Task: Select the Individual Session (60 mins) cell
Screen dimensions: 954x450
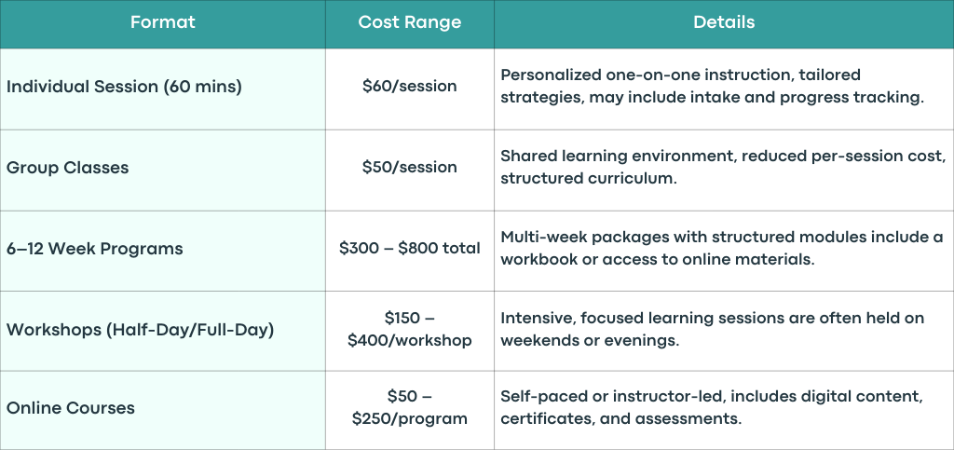Action: [x=162, y=89]
